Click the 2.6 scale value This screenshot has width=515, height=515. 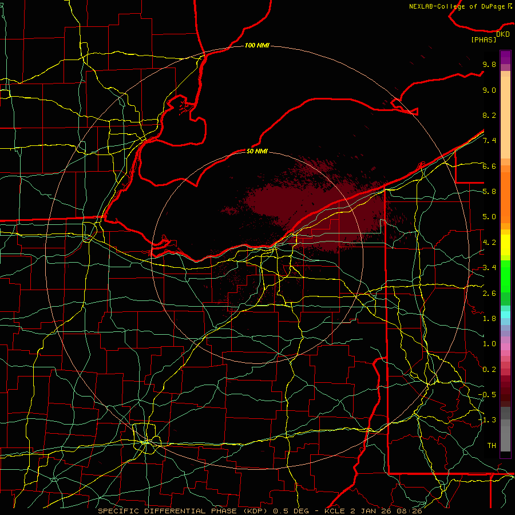(x=489, y=293)
